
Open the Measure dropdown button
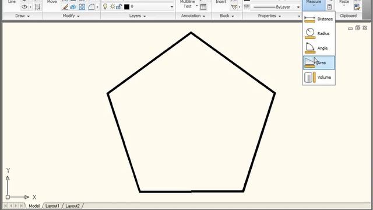[314, 5]
